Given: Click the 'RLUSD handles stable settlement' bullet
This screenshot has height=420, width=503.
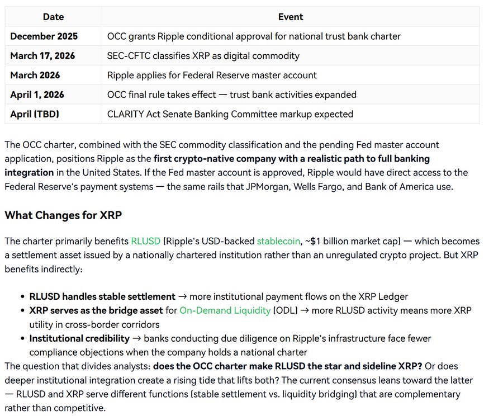Looking at the screenshot, I should (x=102, y=296).
